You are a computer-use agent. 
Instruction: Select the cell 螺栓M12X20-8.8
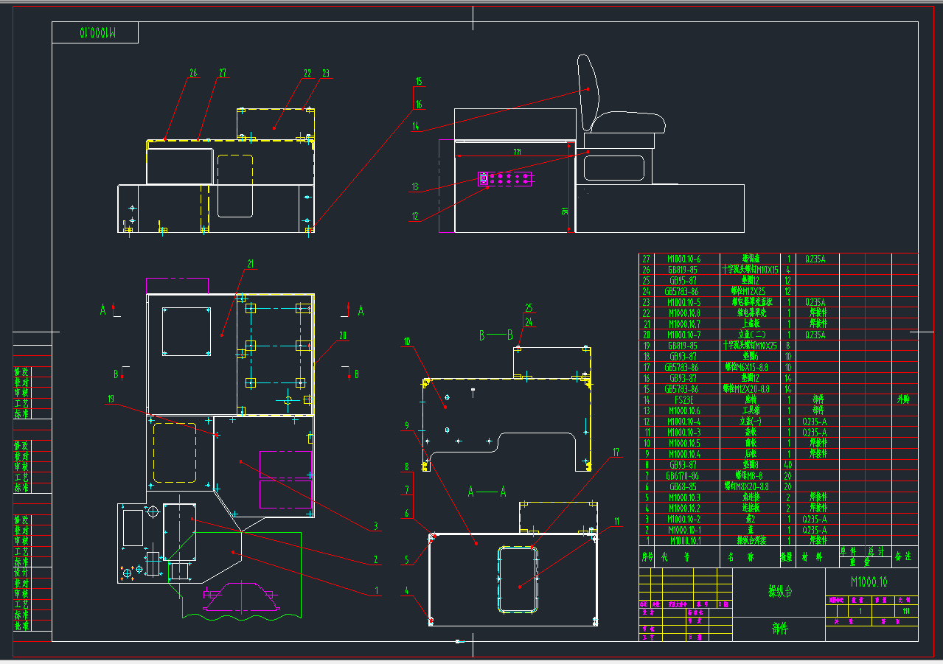(x=746, y=388)
